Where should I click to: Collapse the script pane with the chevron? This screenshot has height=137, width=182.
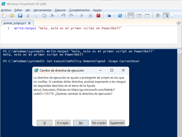(x=179, y=23)
